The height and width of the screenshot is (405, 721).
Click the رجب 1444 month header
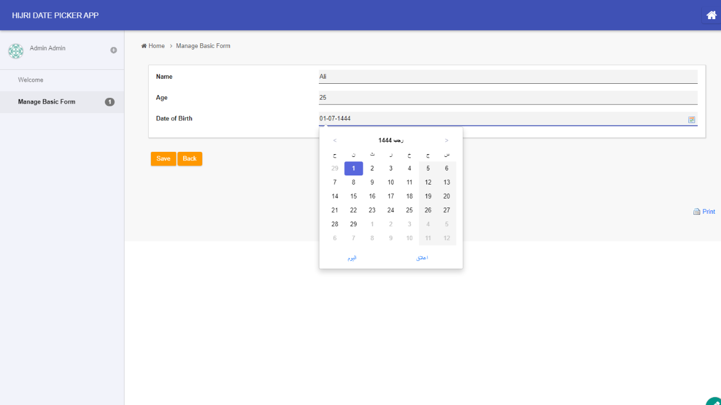pos(390,140)
